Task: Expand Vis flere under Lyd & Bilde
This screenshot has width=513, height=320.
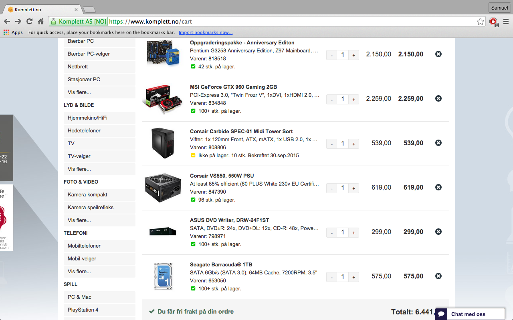Action: (99, 169)
